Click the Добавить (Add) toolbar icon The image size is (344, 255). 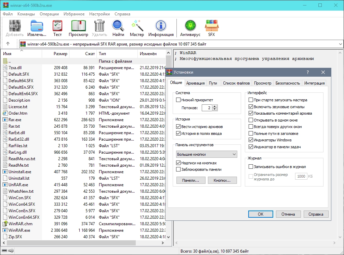coord(15,26)
